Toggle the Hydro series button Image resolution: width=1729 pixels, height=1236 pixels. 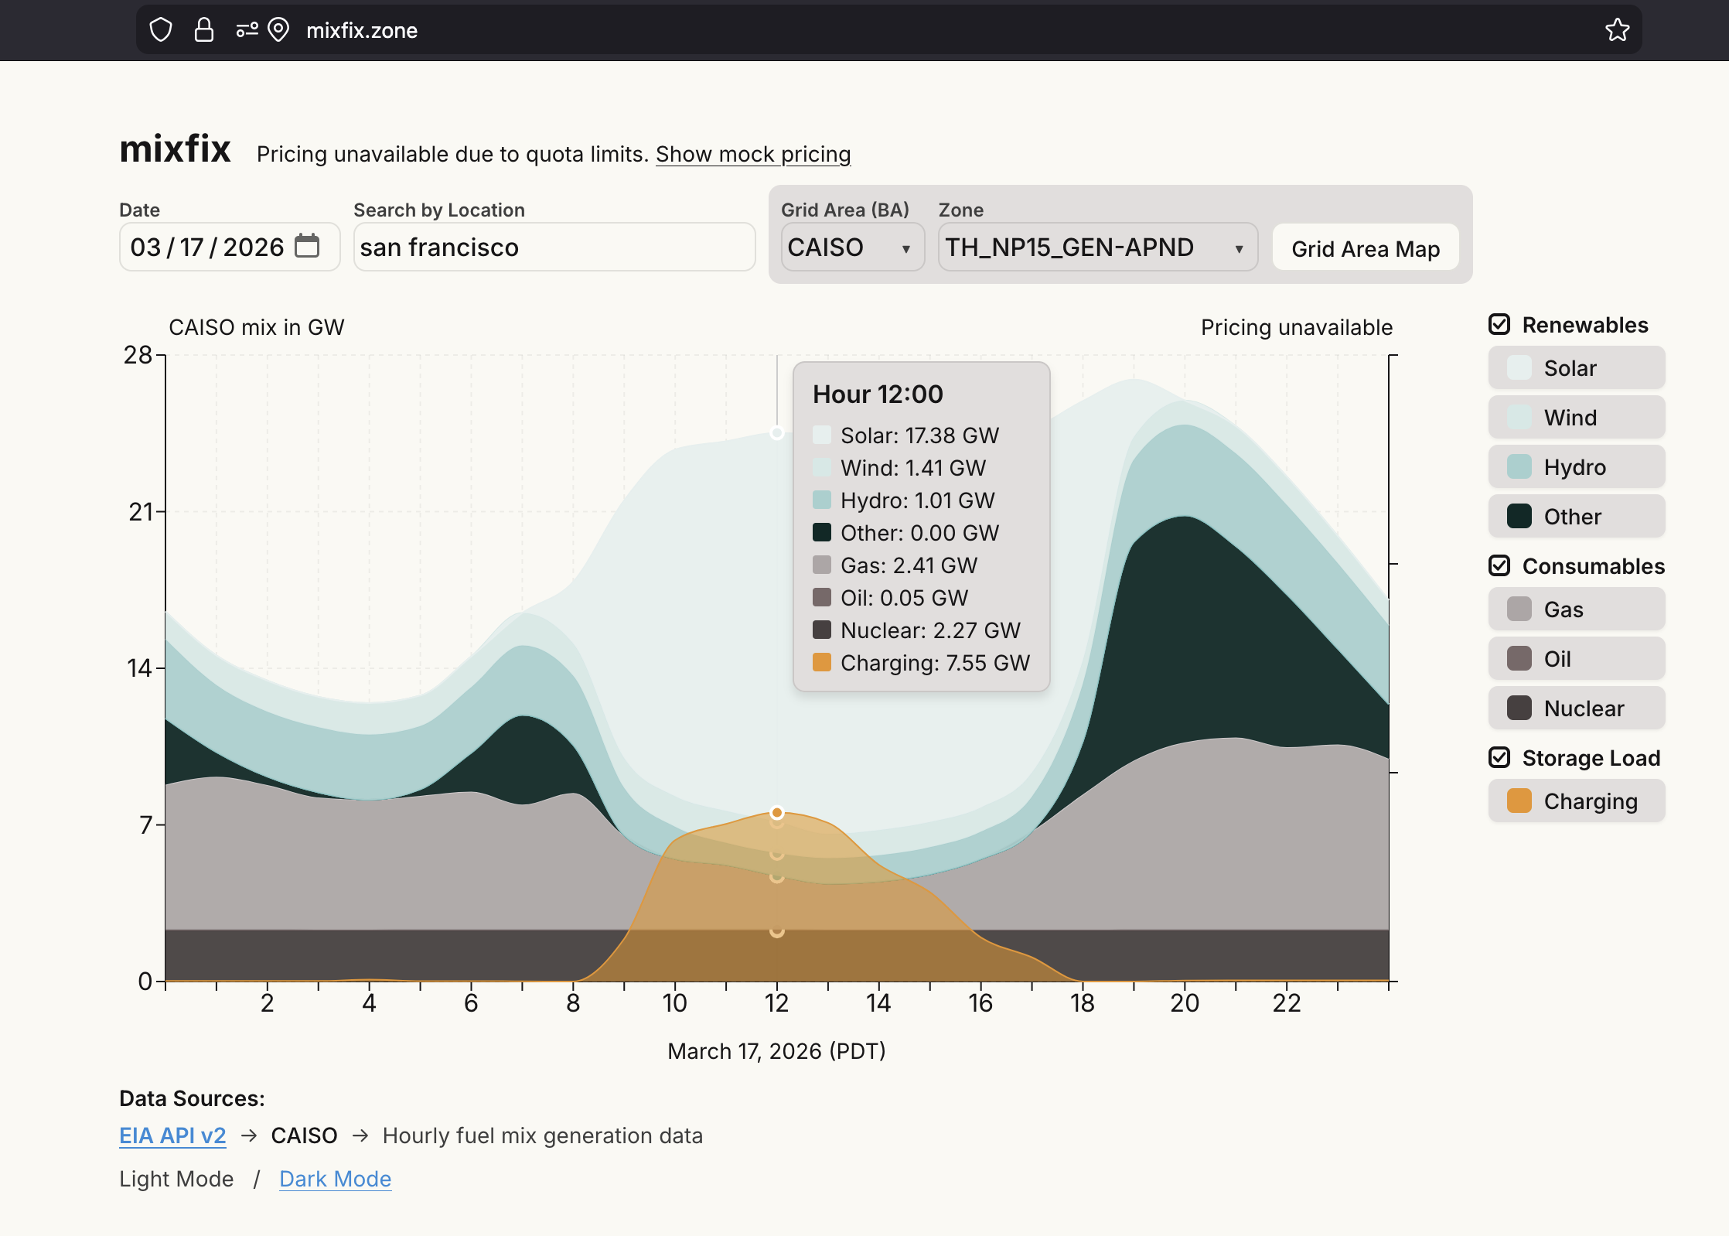tap(1576, 467)
